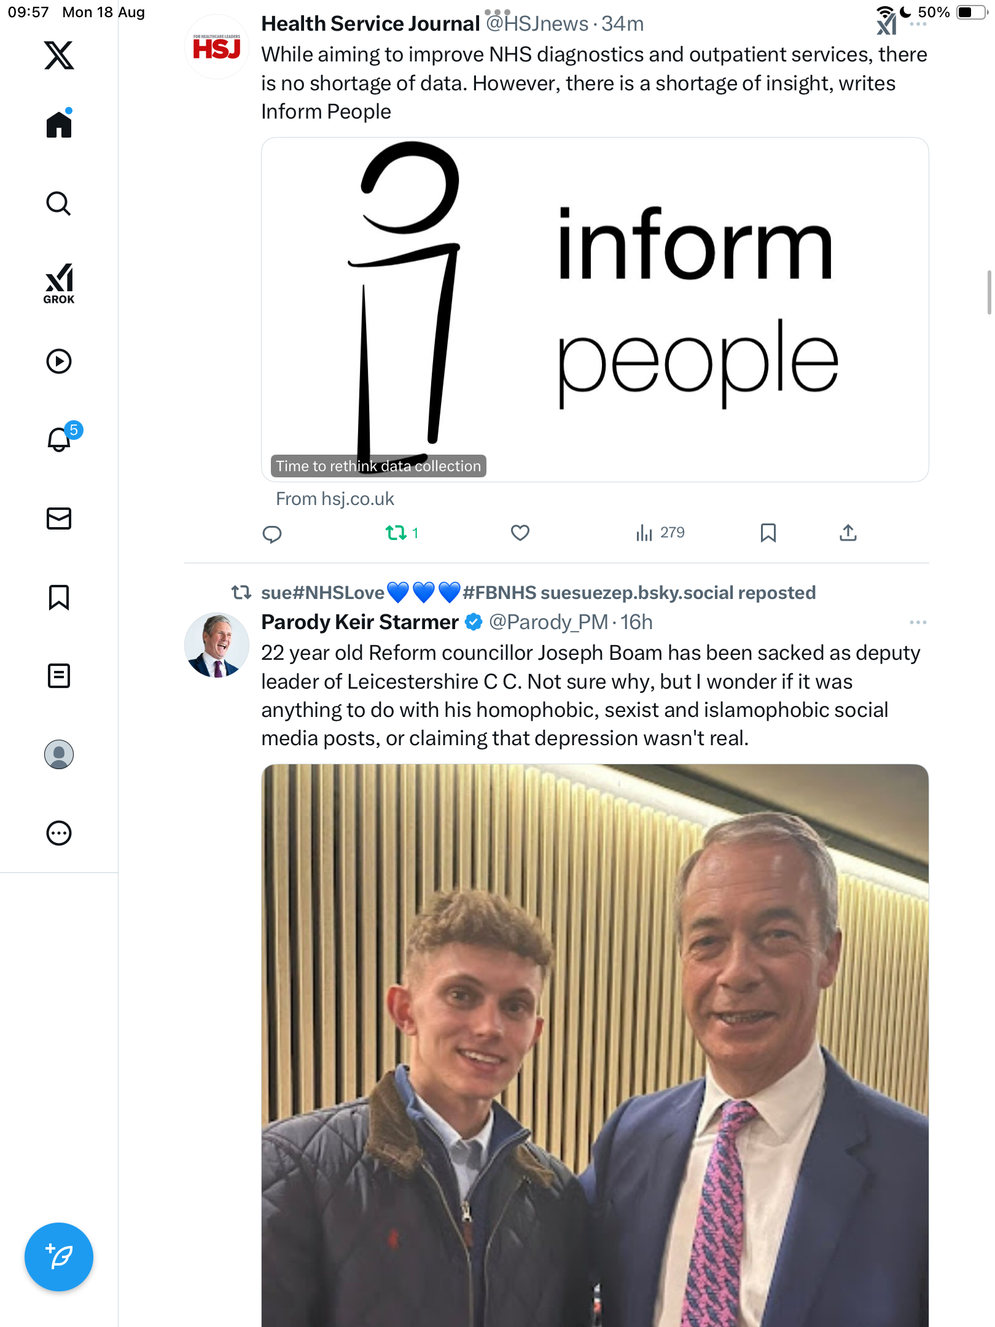Open Messages envelope icon
The image size is (995, 1327).
click(x=59, y=519)
